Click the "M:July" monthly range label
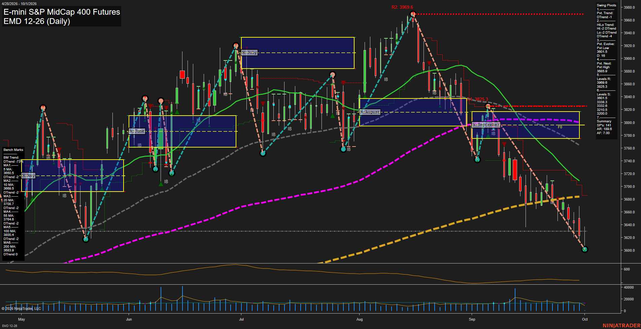 pos(249,52)
